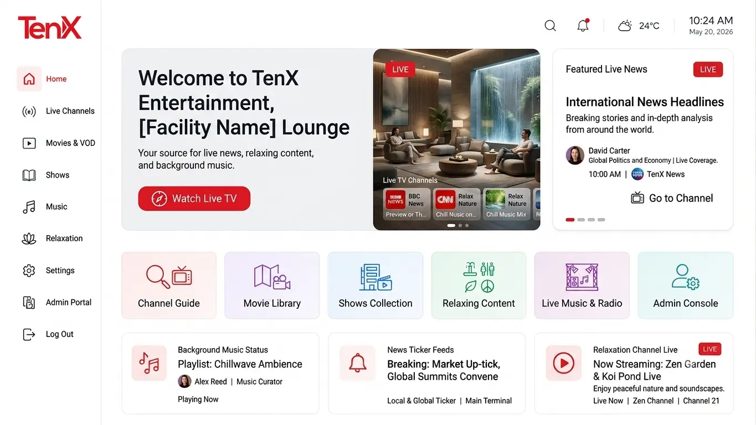The width and height of the screenshot is (756, 425).
Task: Open Settings gear in the sidebar
Action: (x=29, y=271)
